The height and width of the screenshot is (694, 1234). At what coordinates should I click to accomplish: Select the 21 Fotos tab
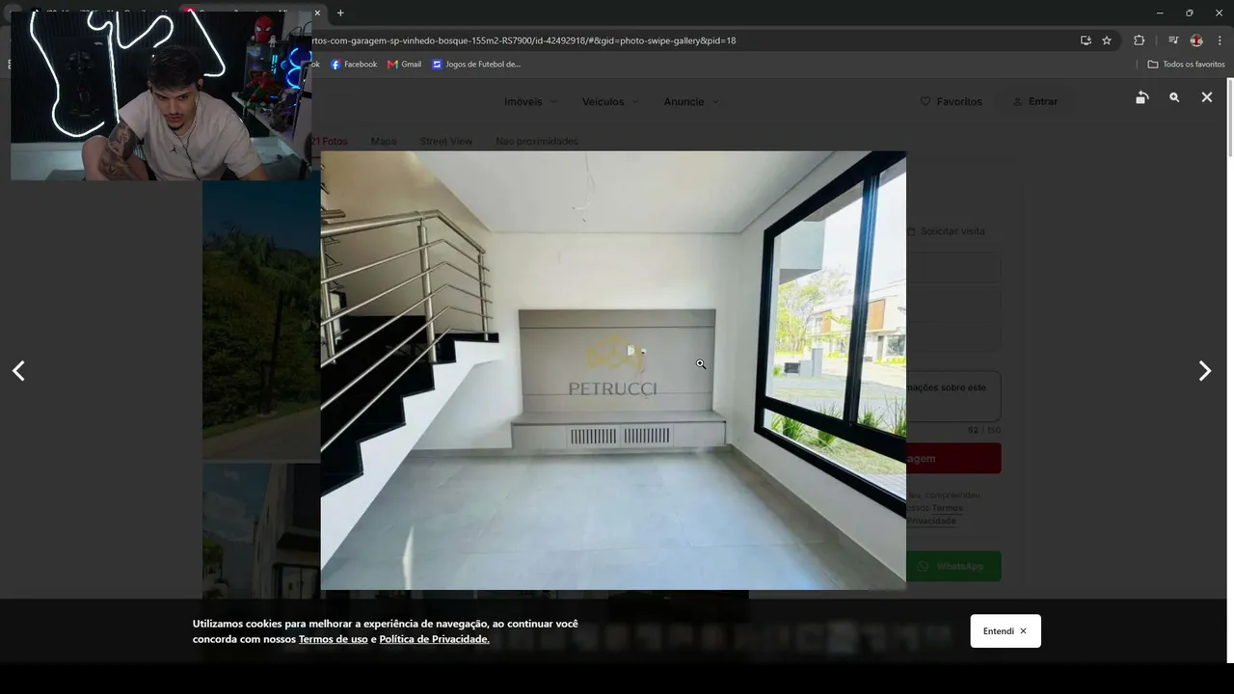pos(329,142)
